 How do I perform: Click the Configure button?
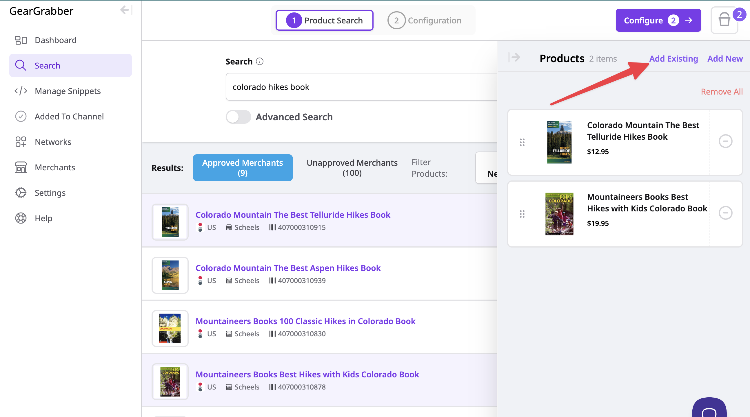point(658,20)
